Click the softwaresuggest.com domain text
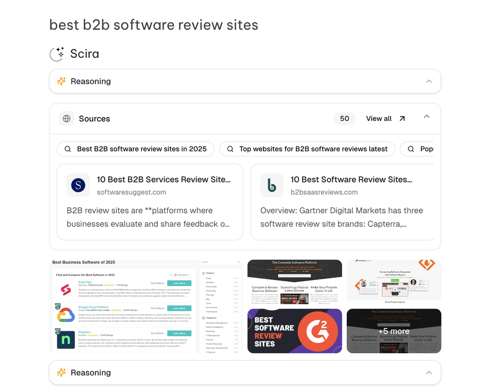This screenshot has width=481, height=392. pyautogui.click(x=132, y=192)
